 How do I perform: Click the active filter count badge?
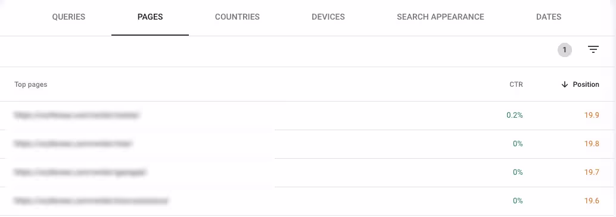click(x=565, y=50)
